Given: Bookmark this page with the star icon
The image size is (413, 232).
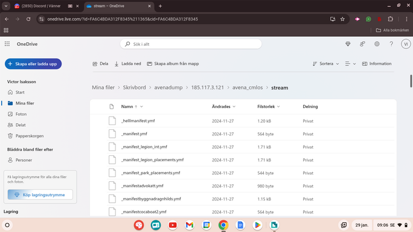Looking at the screenshot, I should click(x=342, y=19).
